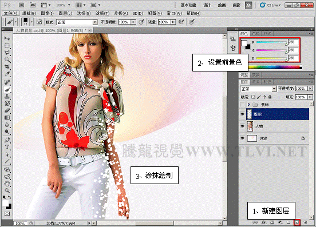Viewport: 316px width, 227px height.
Task: Open brush flow 流量 slider arrow
Action: (173, 22)
